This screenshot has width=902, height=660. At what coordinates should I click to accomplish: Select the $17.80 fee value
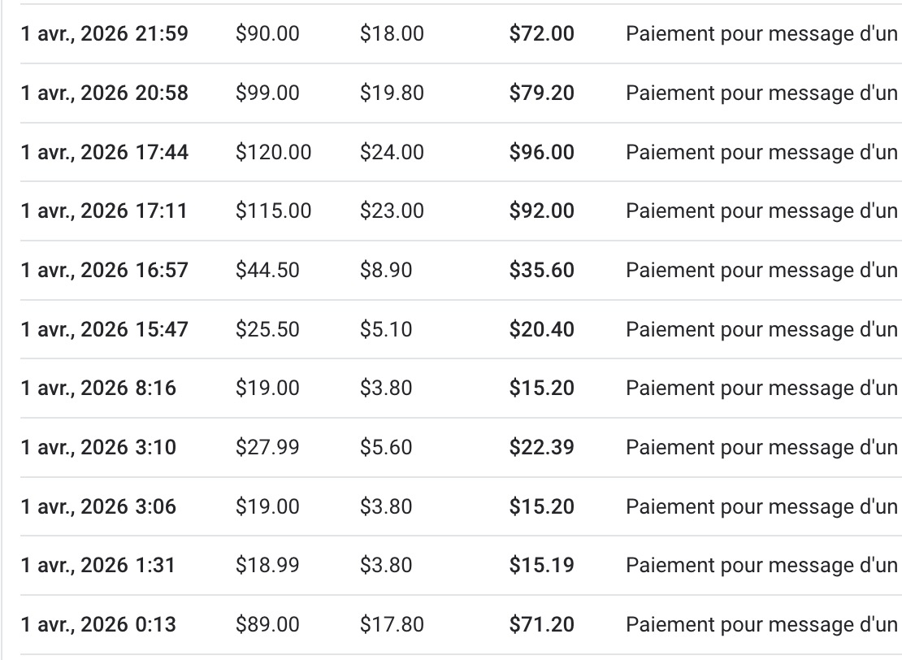[392, 625]
